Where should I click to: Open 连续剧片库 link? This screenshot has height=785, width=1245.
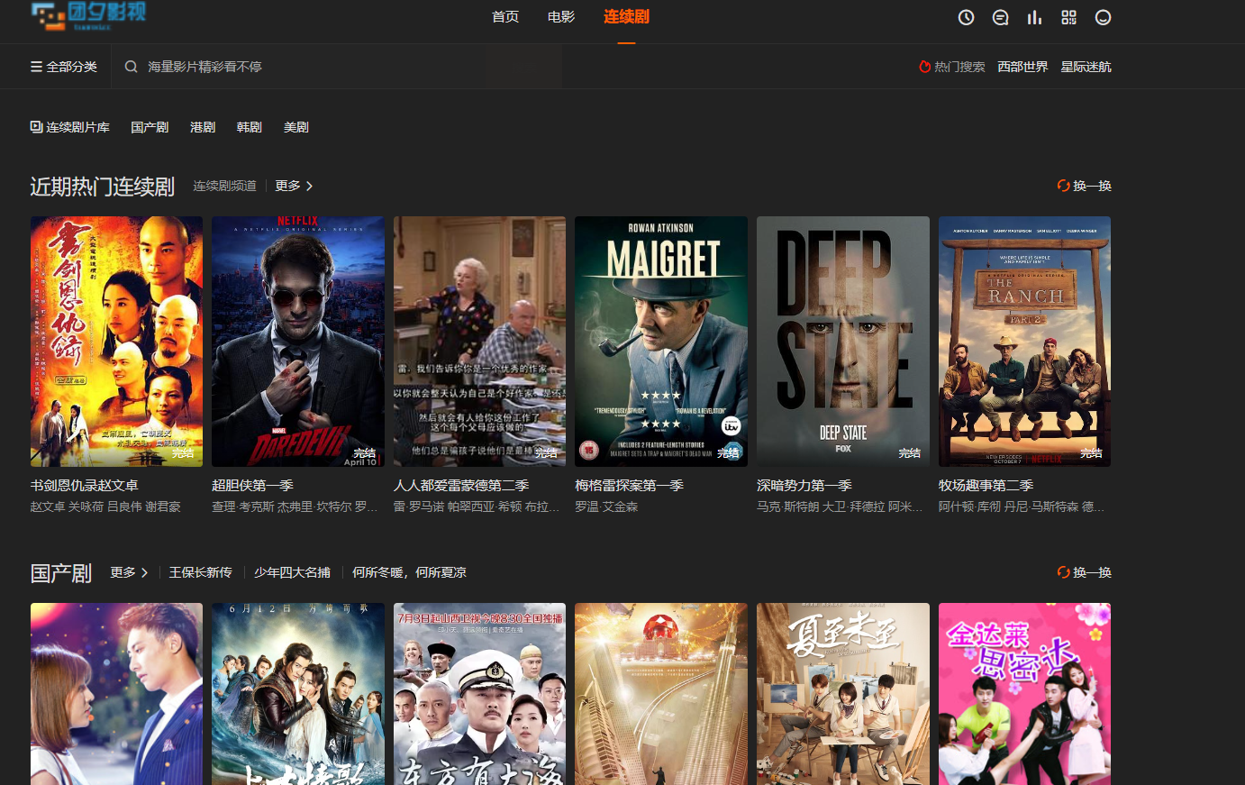(70, 127)
